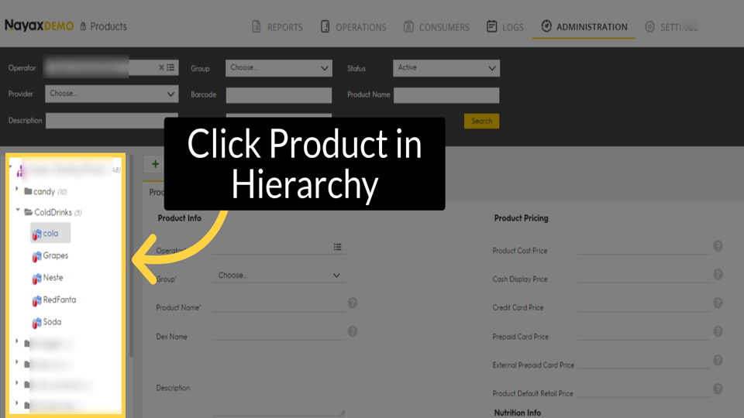The image size is (744, 418).
Task: Open the Status dropdown showing Active
Action: [446, 68]
